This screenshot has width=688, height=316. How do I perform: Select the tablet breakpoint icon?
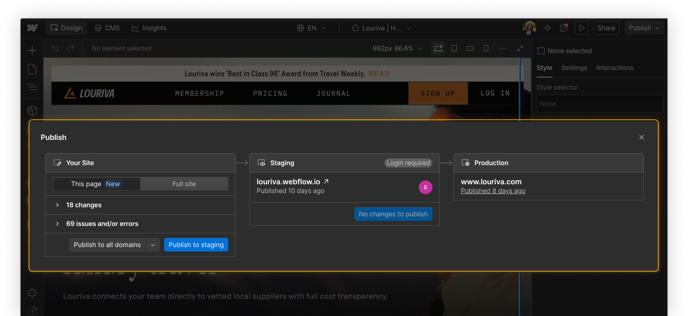coord(454,48)
